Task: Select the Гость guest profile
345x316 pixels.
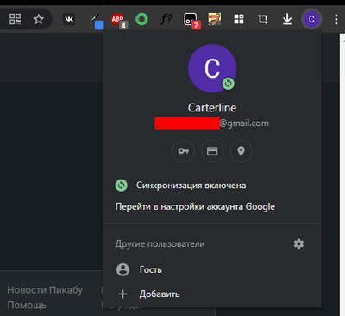Action: pyautogui.click(x=212, y=269)
